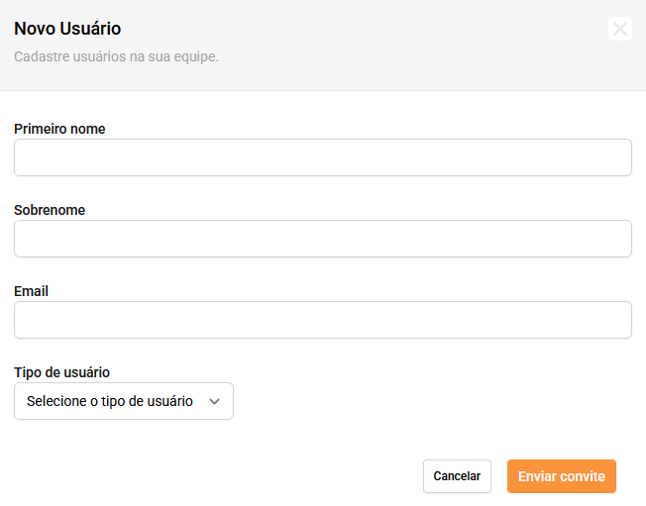Select the Email input field
This screenshot has width=646, height=506.
323,320
